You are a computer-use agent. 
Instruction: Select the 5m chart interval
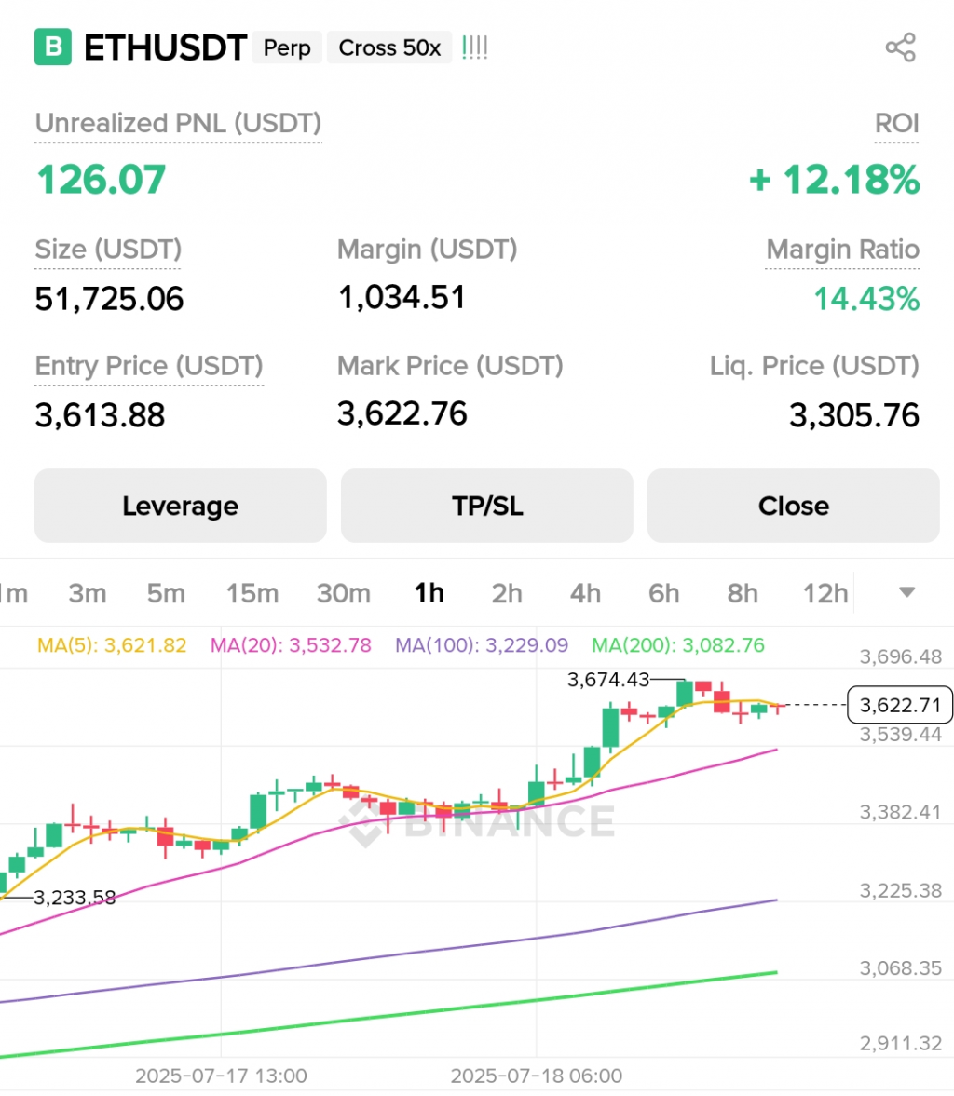[166, 593]
